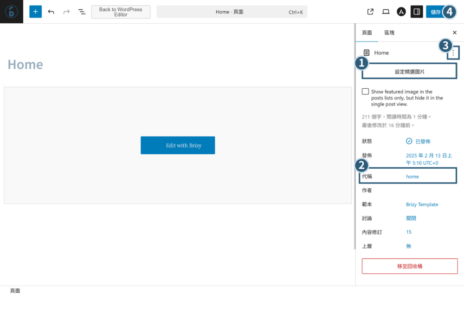The height and width of the screenshot is (310, 464).
Task: Select the 頁面 sidebar tab
Action: (367, 33)
